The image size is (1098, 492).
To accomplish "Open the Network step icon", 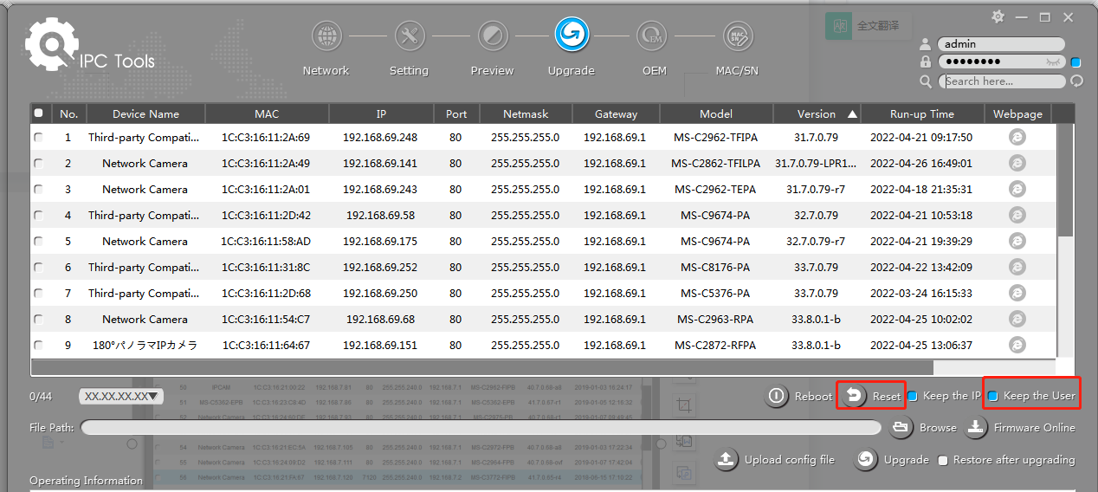I will click(326, 36).
